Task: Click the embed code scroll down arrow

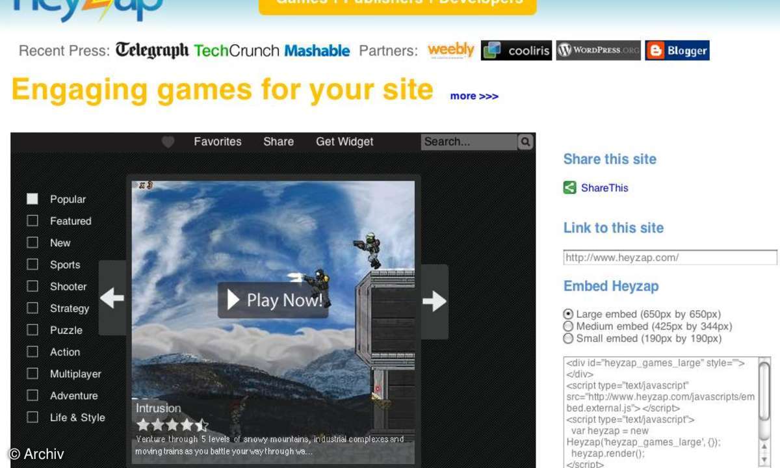Action: click(x=764, y=460)
